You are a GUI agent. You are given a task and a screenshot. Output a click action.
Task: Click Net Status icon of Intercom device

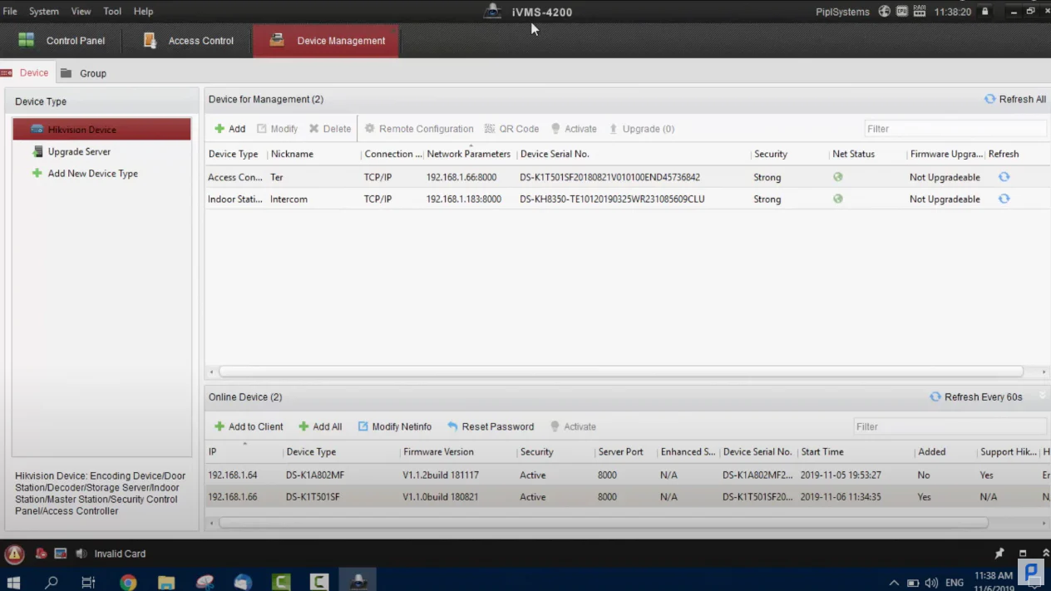click(x=838, y=199)
